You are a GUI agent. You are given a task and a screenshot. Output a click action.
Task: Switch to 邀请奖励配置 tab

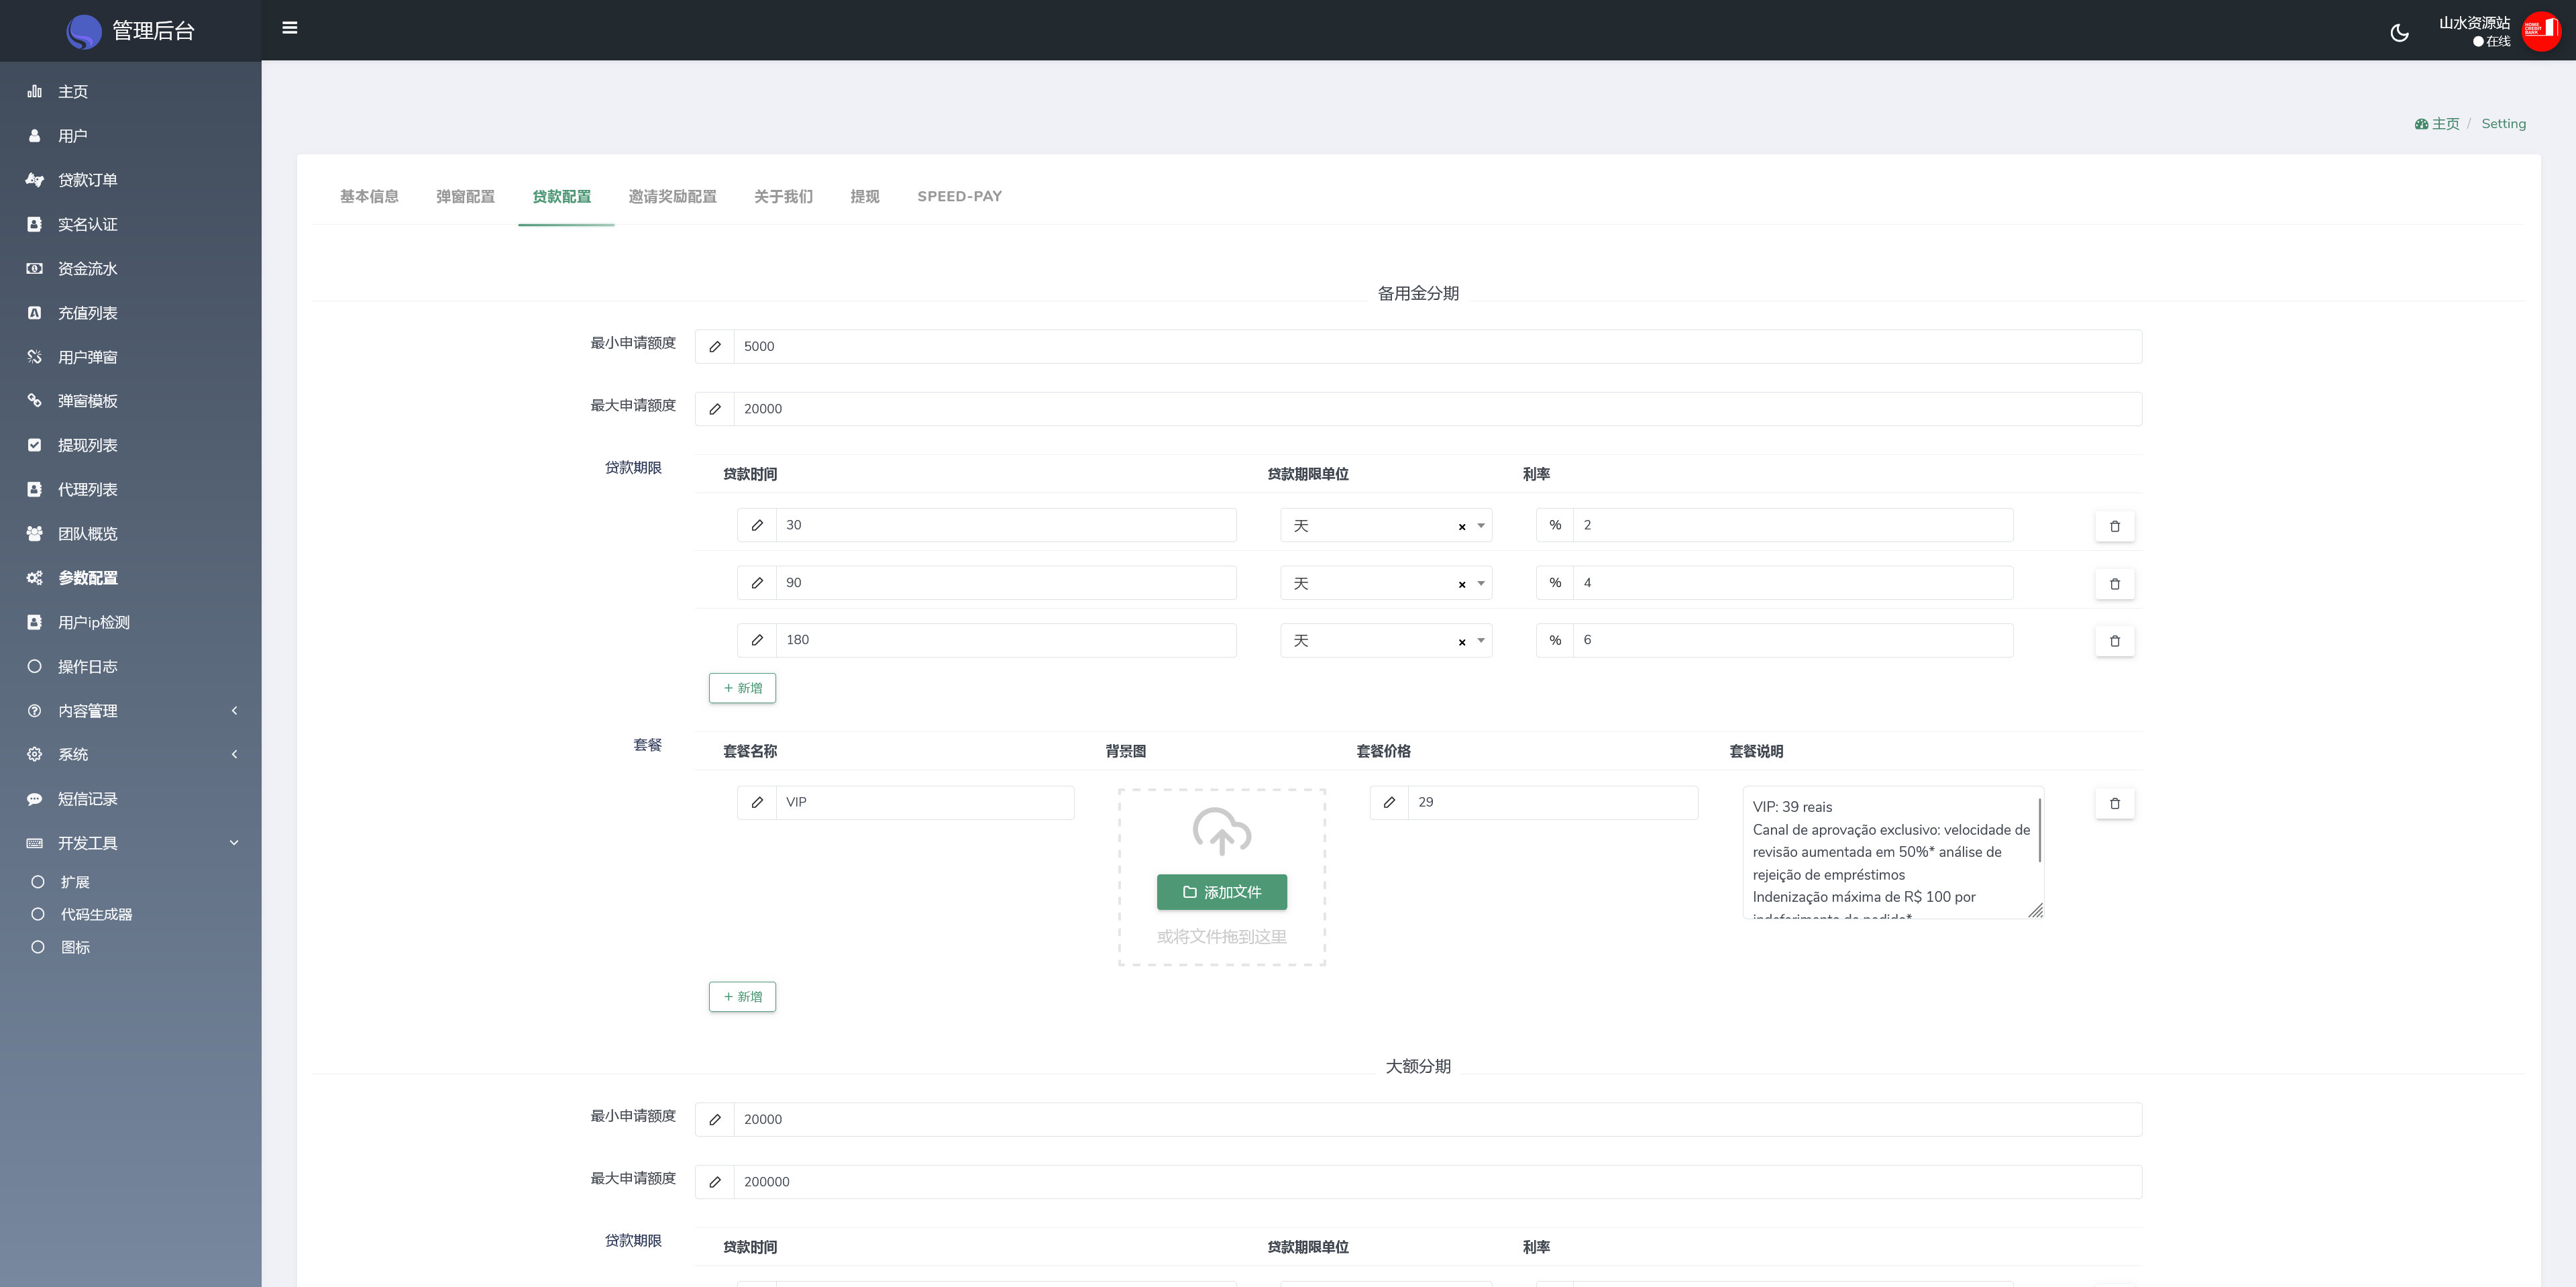tap(672, 196)
